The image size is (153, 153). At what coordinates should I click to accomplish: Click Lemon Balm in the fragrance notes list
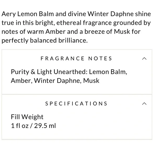point(108,72)
